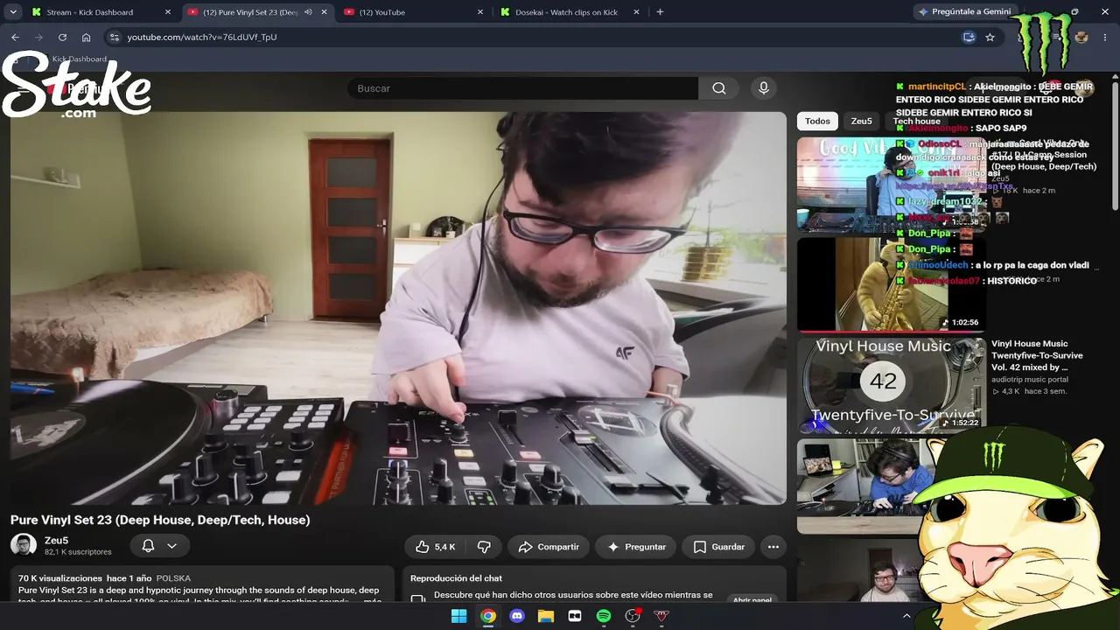This screenshot has height=630, width=1120.
Task: Open Discord from the taskbar
Action: point(517,616)
